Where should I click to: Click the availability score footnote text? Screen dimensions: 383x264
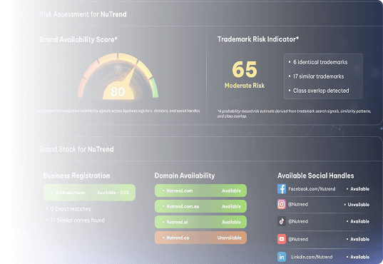118,111
